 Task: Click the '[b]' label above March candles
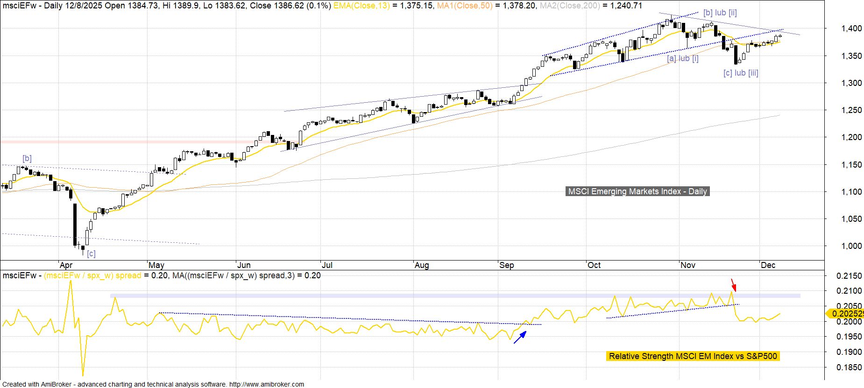pyautogui.click(x=27, y=158)
